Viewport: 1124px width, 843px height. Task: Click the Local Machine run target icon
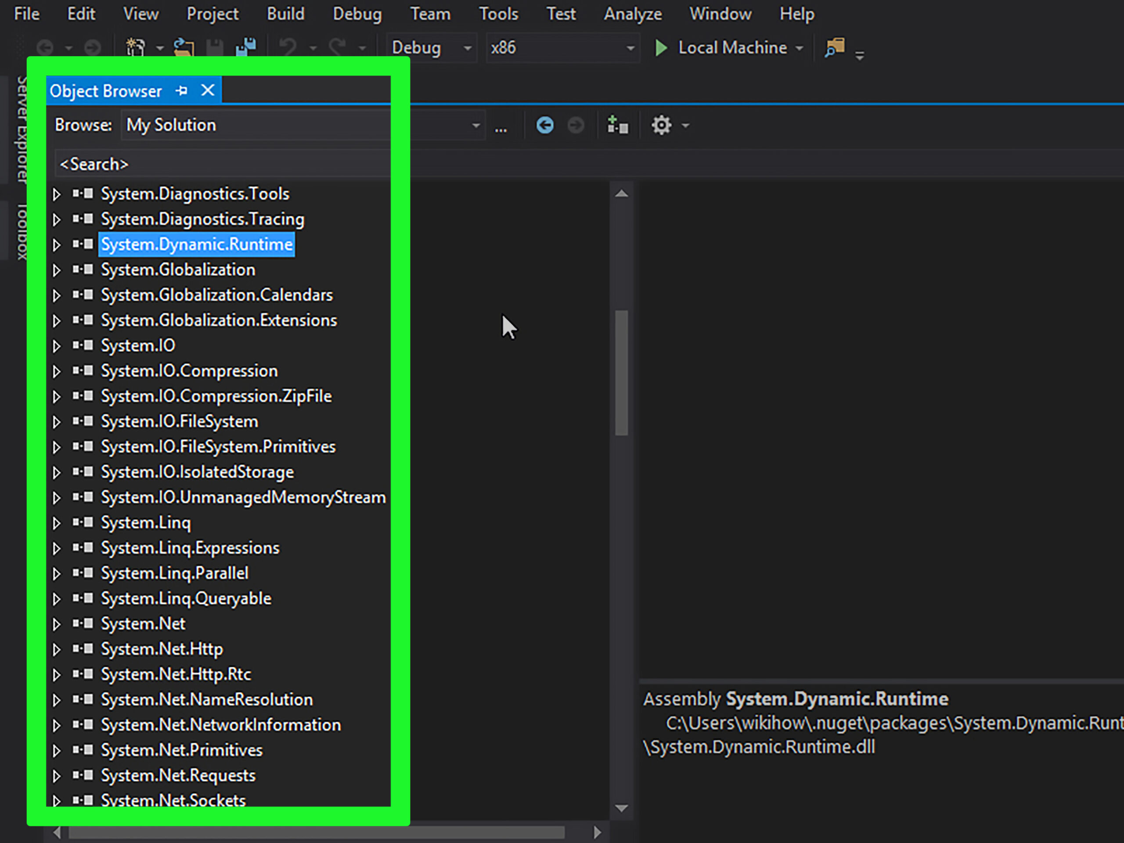click(662, 48)
